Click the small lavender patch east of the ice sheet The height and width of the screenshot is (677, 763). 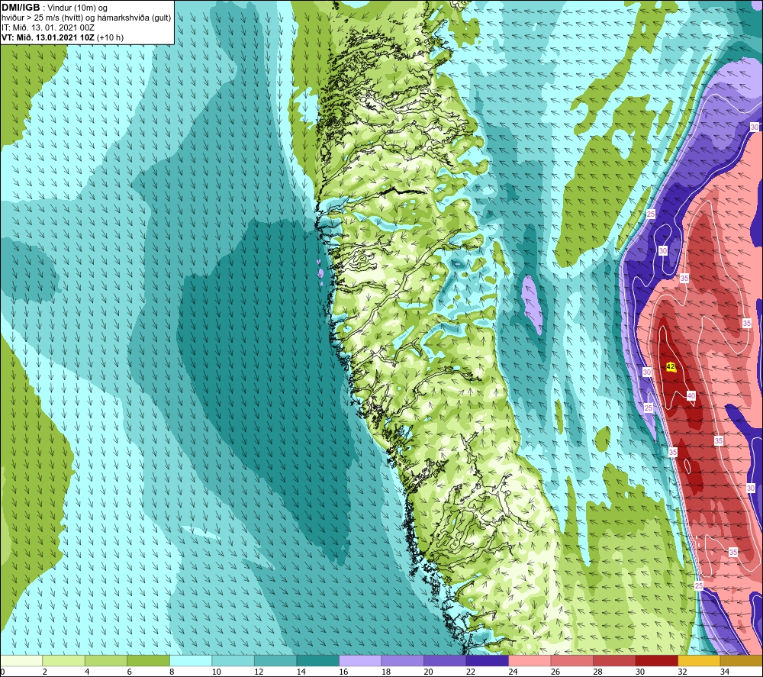(531, 304)
